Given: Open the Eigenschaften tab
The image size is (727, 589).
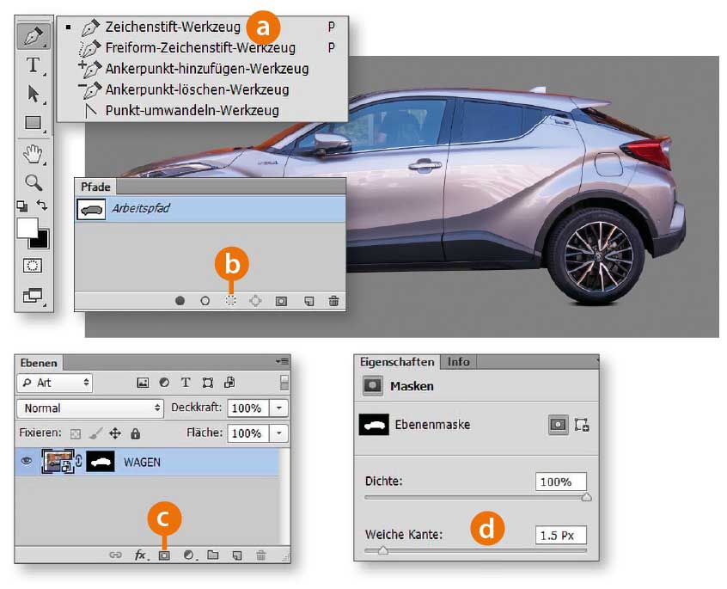Looking at the screenshot, I should click(397, 362).
